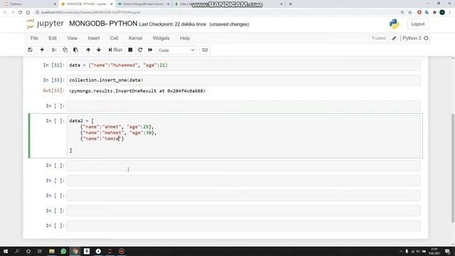The width and height of the screenshot is (455, 256).
Task: Cut selected cells with scissors icon
Action: (x=54, y=50)
